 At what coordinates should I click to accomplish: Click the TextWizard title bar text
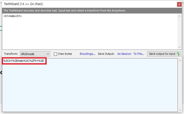coord(23,4)
